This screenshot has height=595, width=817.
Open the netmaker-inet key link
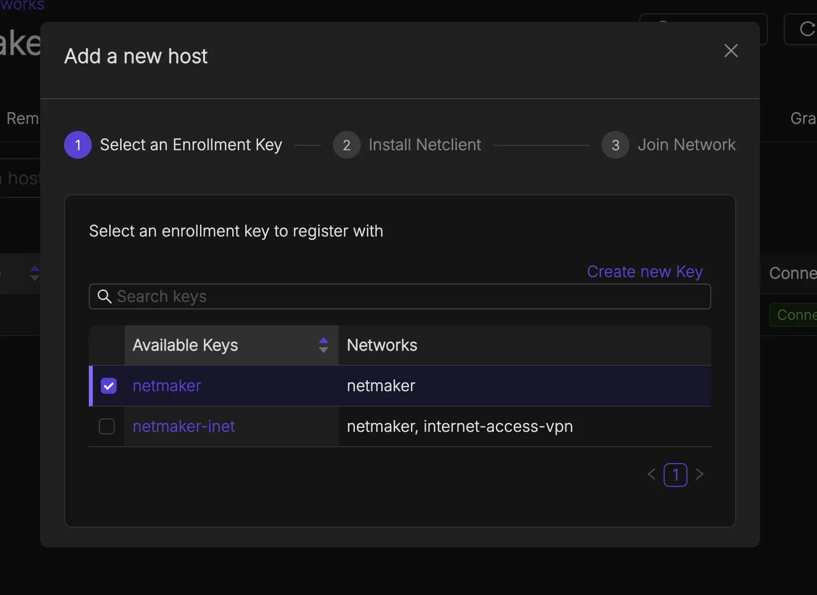[x=184, y=426]
